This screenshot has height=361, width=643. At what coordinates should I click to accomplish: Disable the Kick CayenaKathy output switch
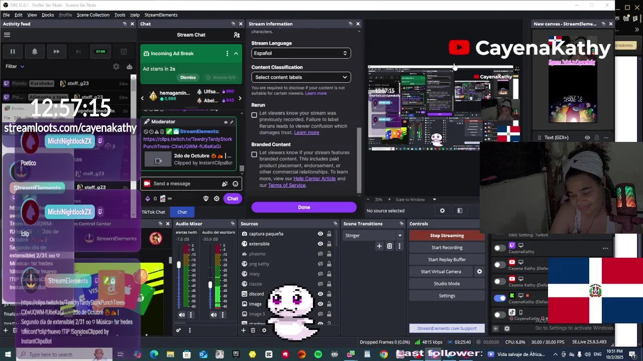(x=499, y=298)
